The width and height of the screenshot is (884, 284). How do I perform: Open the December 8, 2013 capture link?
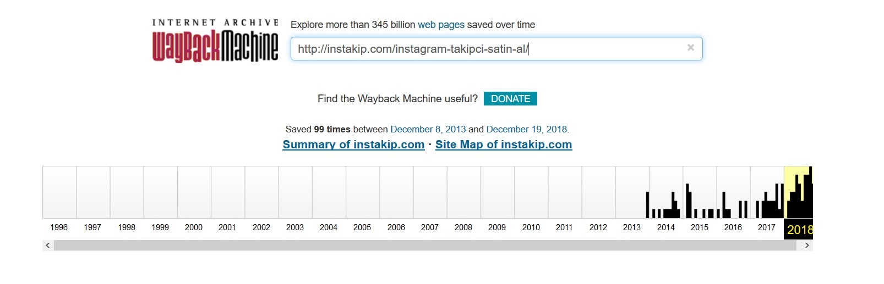pos(428,129)
